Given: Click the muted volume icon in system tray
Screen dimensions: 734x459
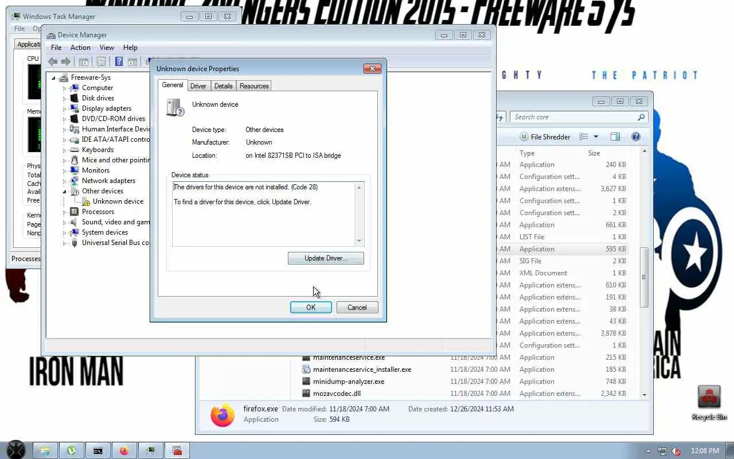Looking at the screenshot, I should [x=676, y=451].
